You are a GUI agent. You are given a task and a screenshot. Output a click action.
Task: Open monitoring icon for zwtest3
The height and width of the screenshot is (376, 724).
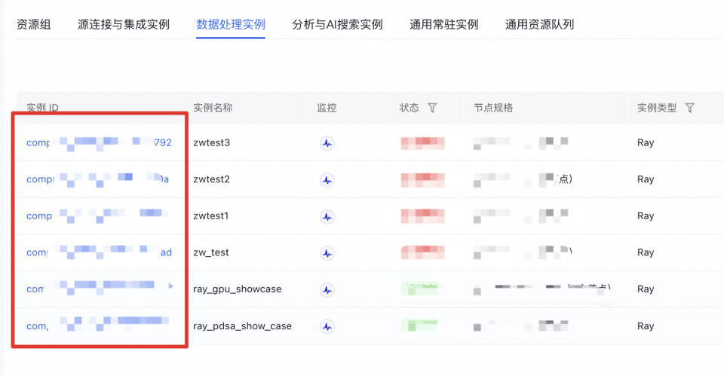(327, 143)
